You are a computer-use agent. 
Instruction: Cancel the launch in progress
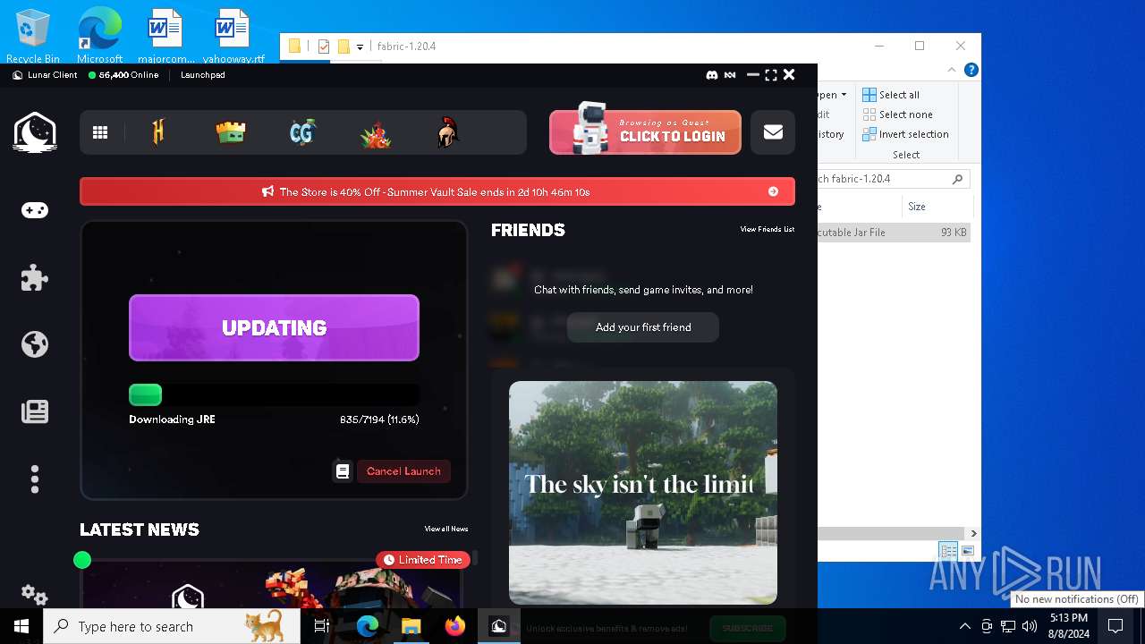point(403,470)
